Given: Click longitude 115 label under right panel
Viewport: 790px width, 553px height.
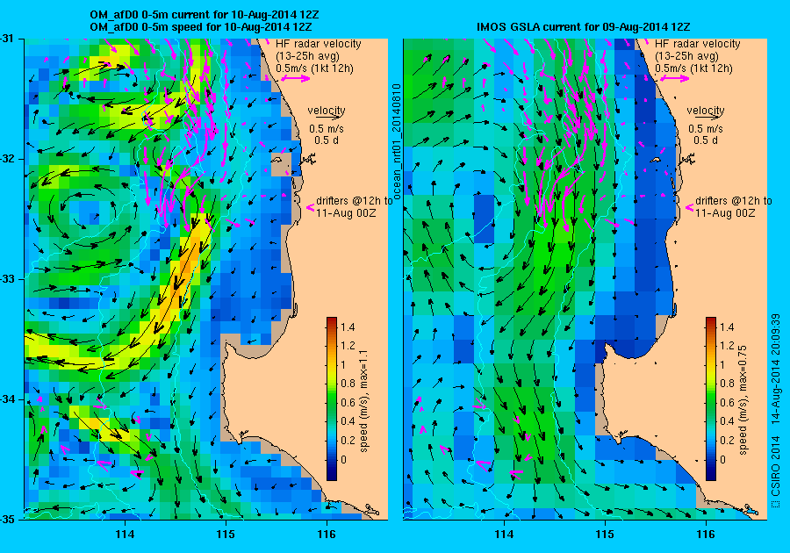Looking at the screenshot, I should (x=605, y=535).
